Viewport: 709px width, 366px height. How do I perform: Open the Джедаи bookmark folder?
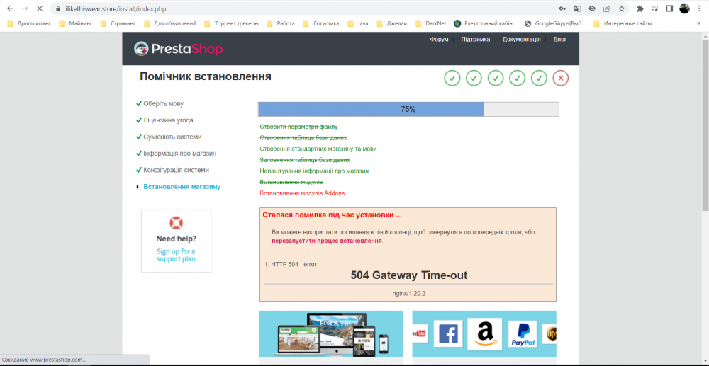click(x=392, y=23)
